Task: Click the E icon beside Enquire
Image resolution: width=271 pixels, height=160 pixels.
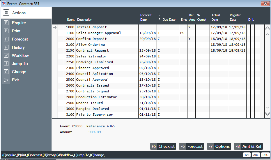Action: pyautogui.click(x=6, y=23)
